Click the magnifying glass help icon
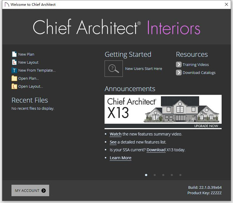Viewport: 233px width, 203px height. coord(114,69)
